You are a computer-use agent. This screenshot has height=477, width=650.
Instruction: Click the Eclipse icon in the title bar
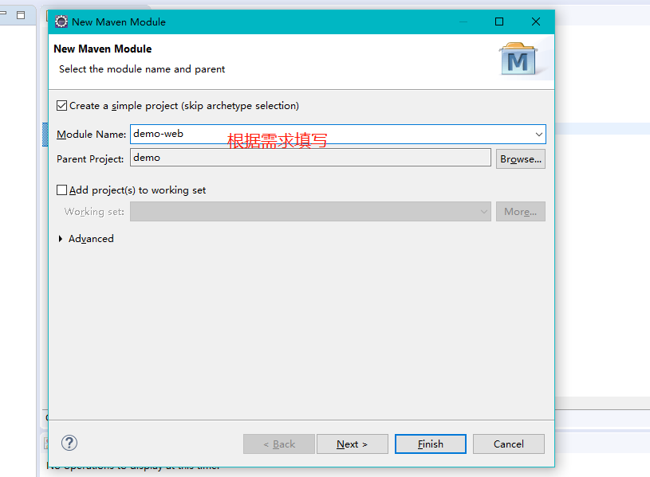(x=61, y=22)
